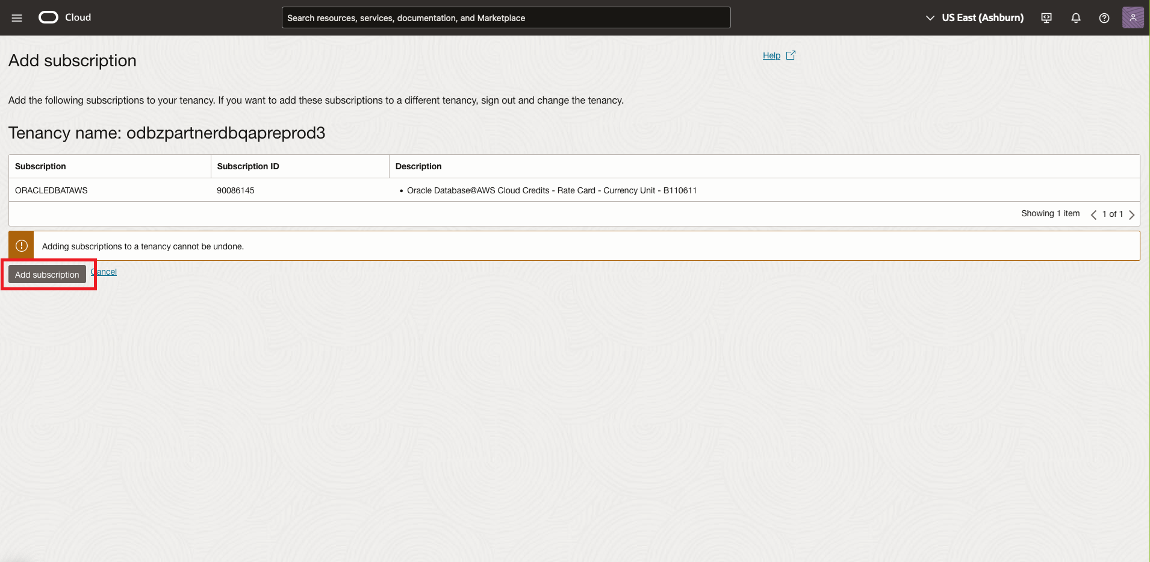The width and height of the screenshot is (1150, 562).
Task: Click the Cancel link
Action: point(104,272)
